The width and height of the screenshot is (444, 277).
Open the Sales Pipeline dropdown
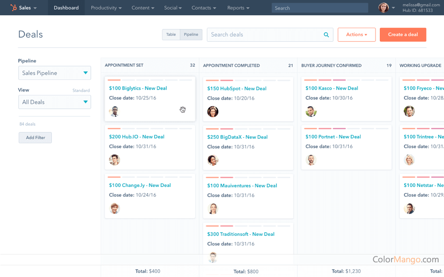tap(55, 73)
